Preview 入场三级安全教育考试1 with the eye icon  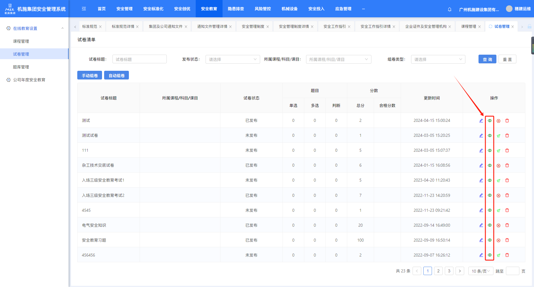(490, 180)
